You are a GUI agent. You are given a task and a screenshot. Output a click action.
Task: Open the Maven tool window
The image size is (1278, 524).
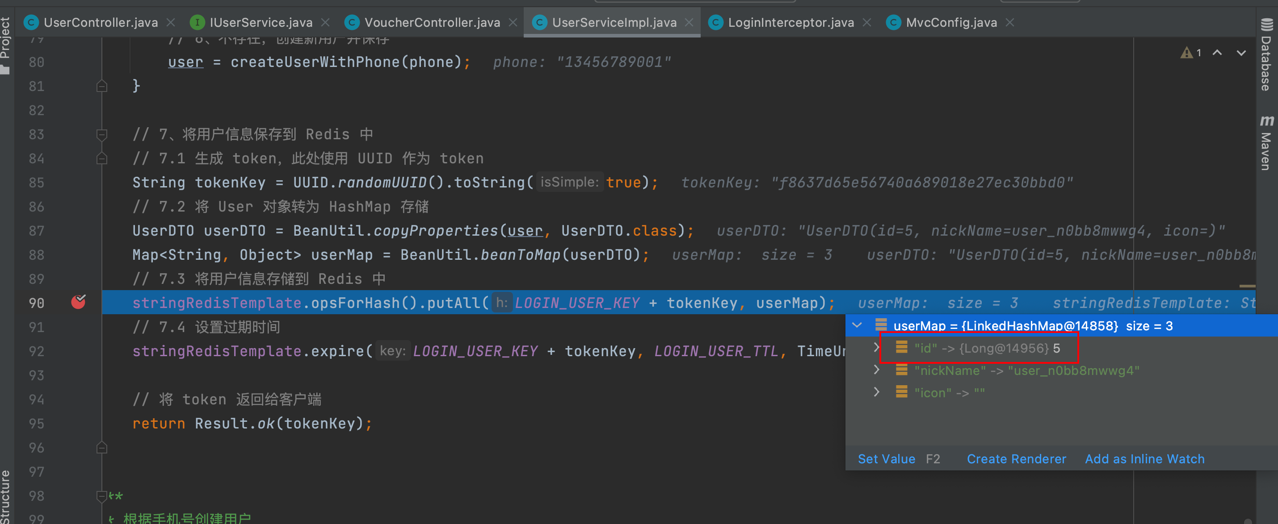[1266, 144]
